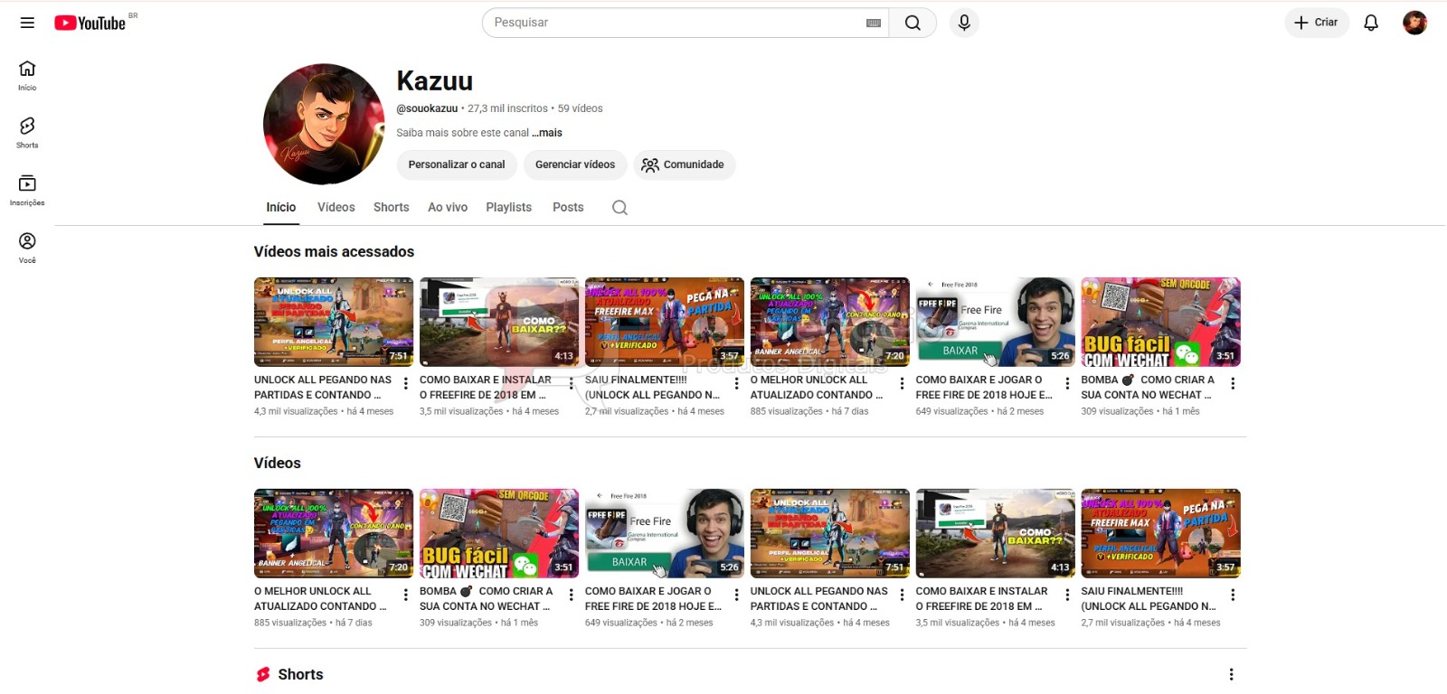Screen dimensions: 1447x694
Task: Open the Vídeos section heading link
Action: point(278,463)
